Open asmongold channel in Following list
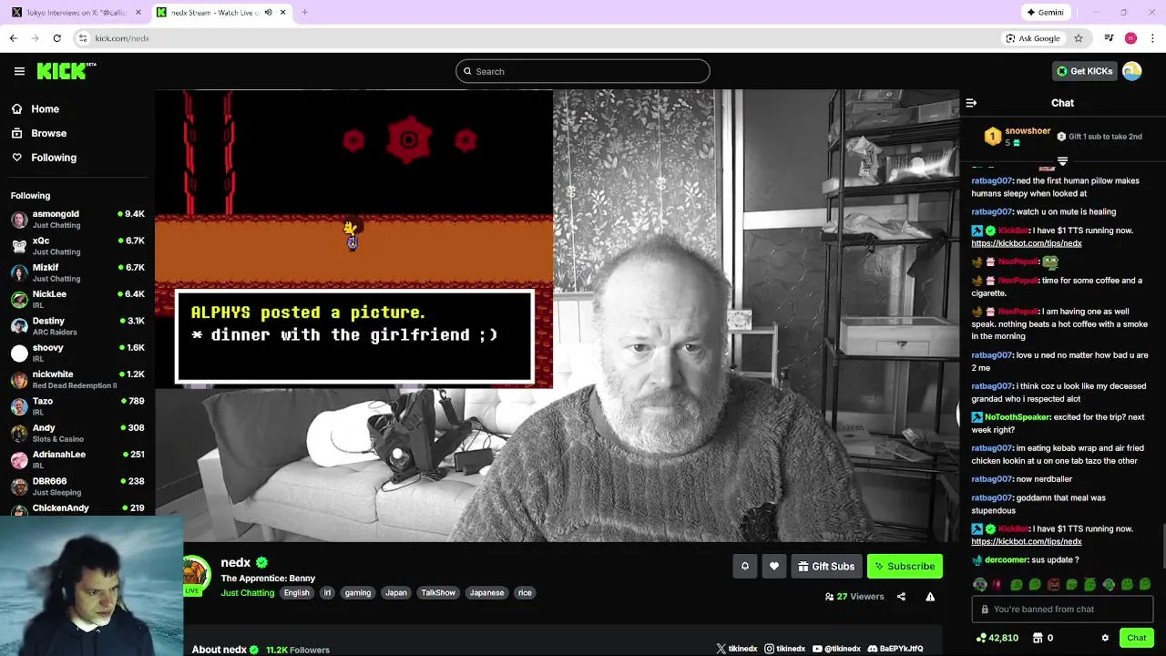 click(77, 219)
